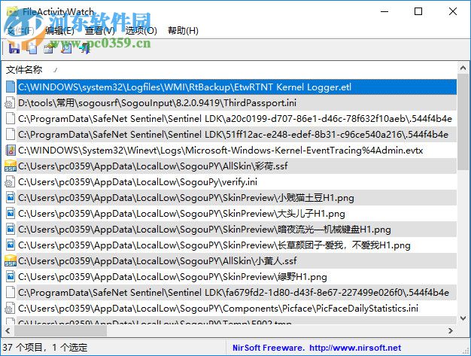The height and width of the screenshot is (356, 471).
Task: Open the http://www.nirsoft.net link
Action: click(355, 348)
